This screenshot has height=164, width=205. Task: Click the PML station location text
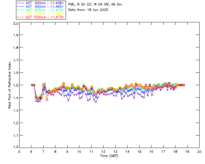coord(95,4)
